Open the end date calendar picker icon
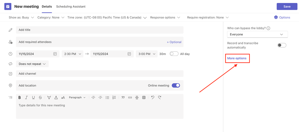Viewport: 299px width, 132px height. click(129, 54)
